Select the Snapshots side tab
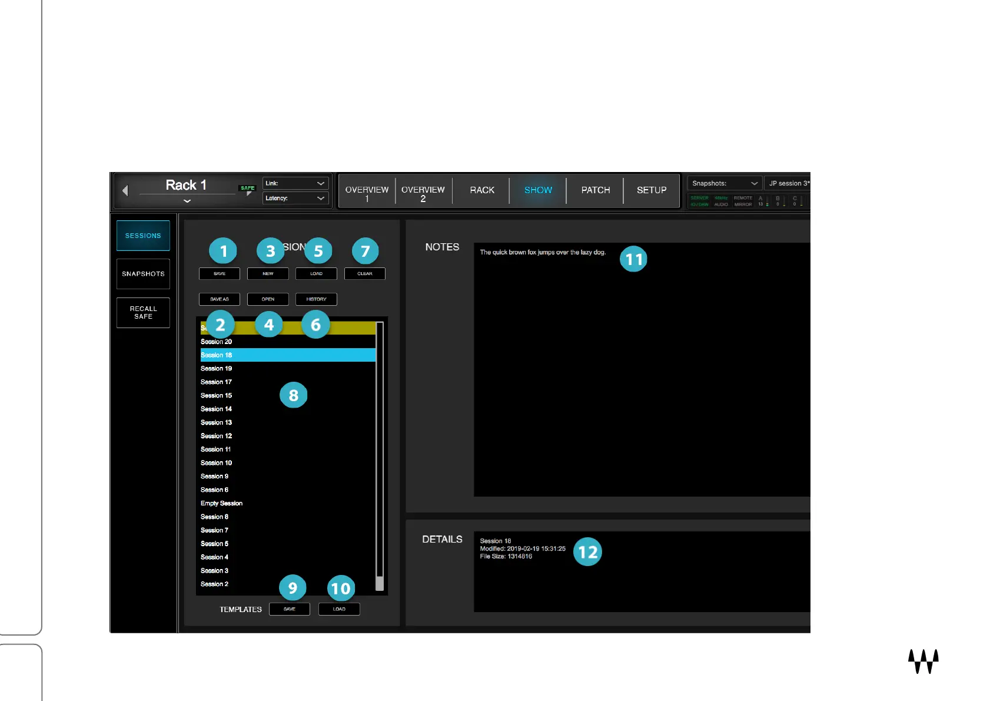990x701 pixels. [x=143, y=274]
